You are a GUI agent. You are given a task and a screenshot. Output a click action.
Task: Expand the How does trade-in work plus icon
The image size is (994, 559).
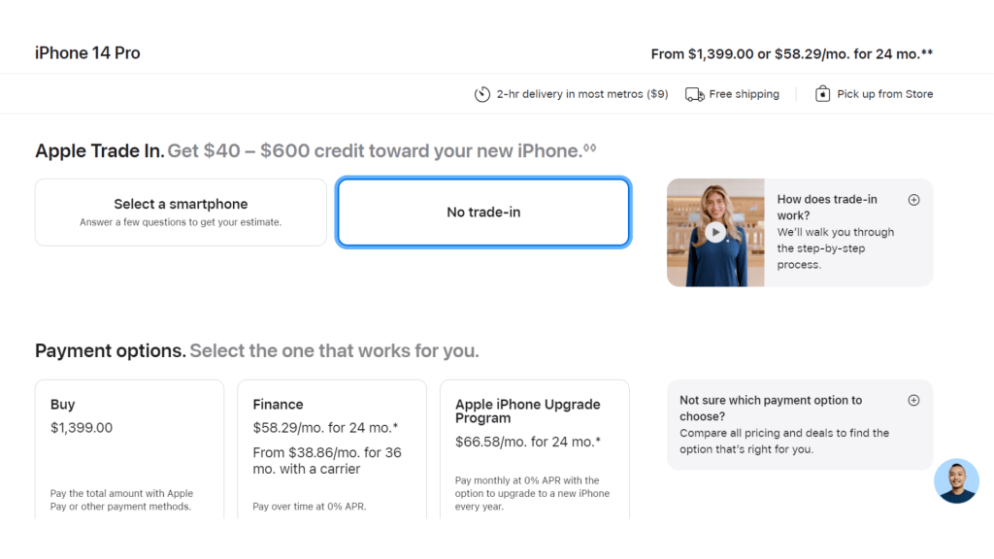coord(913,200)
